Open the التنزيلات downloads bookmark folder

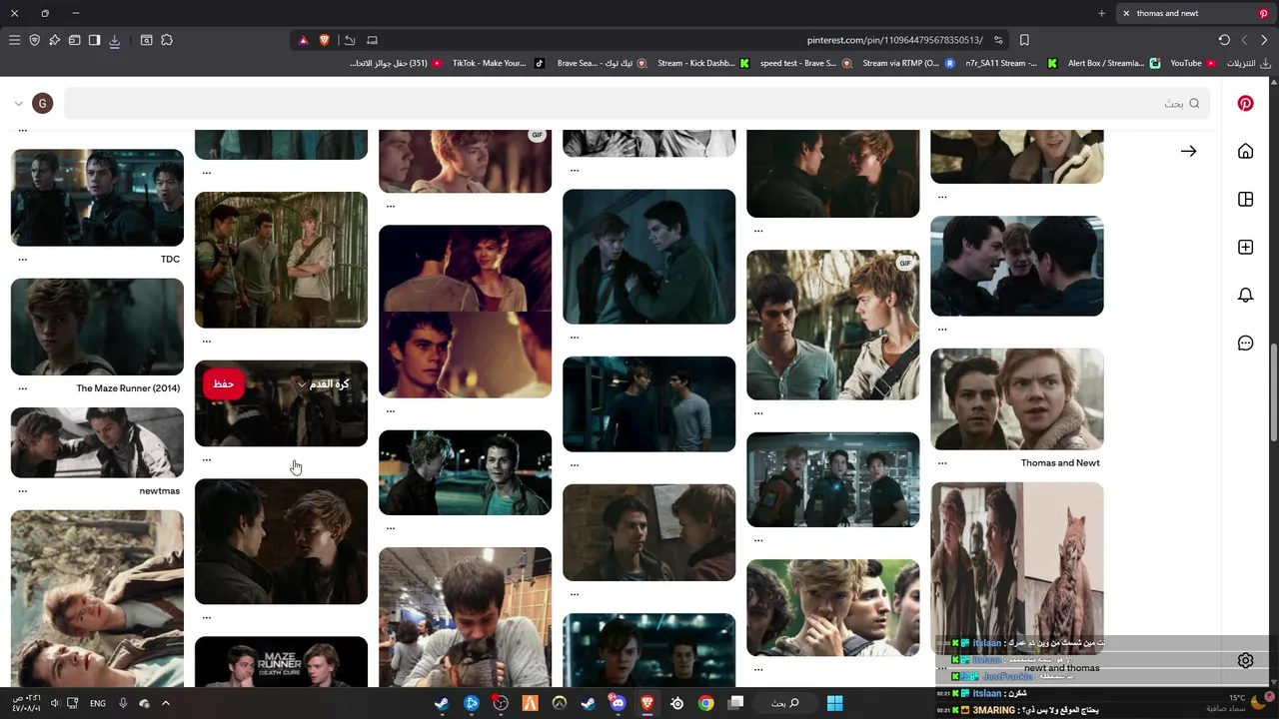(x=1249, y=63)
